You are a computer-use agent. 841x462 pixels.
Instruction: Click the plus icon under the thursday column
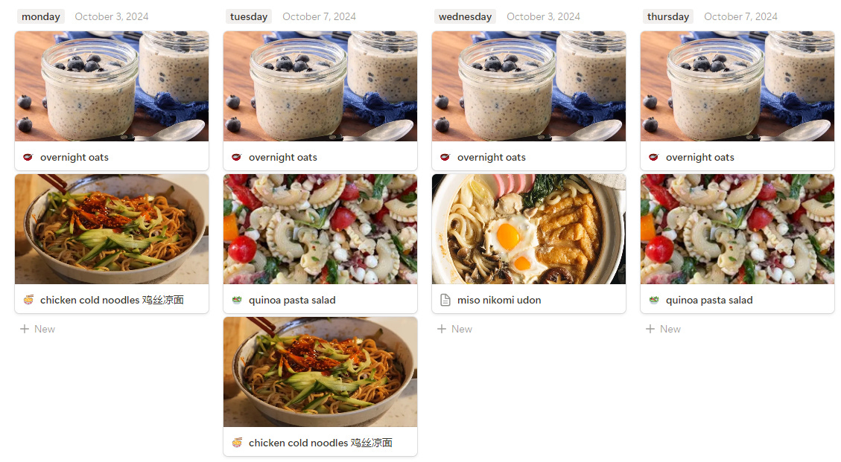point(650,329)
